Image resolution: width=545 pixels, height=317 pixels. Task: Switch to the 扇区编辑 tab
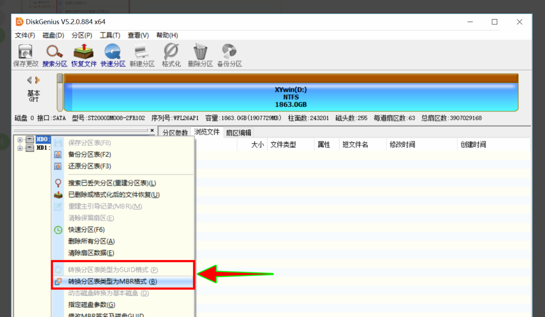[x=238, y=132]
